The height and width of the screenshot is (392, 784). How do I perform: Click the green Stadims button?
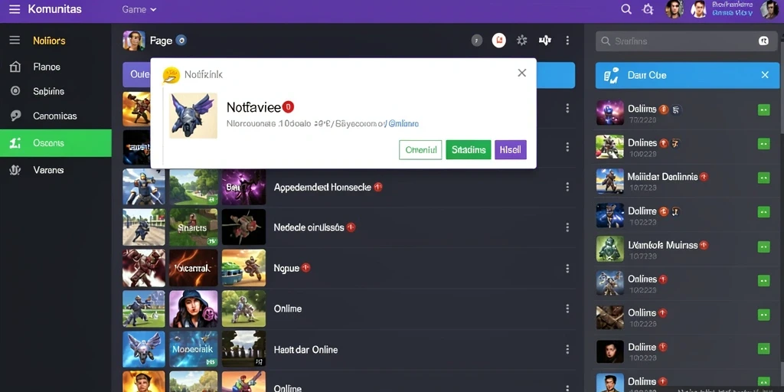coord(468,149)
